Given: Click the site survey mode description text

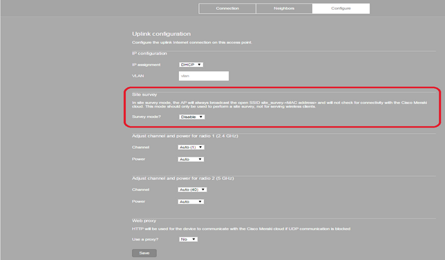Looking at the screenshot, I should (279, 105).
